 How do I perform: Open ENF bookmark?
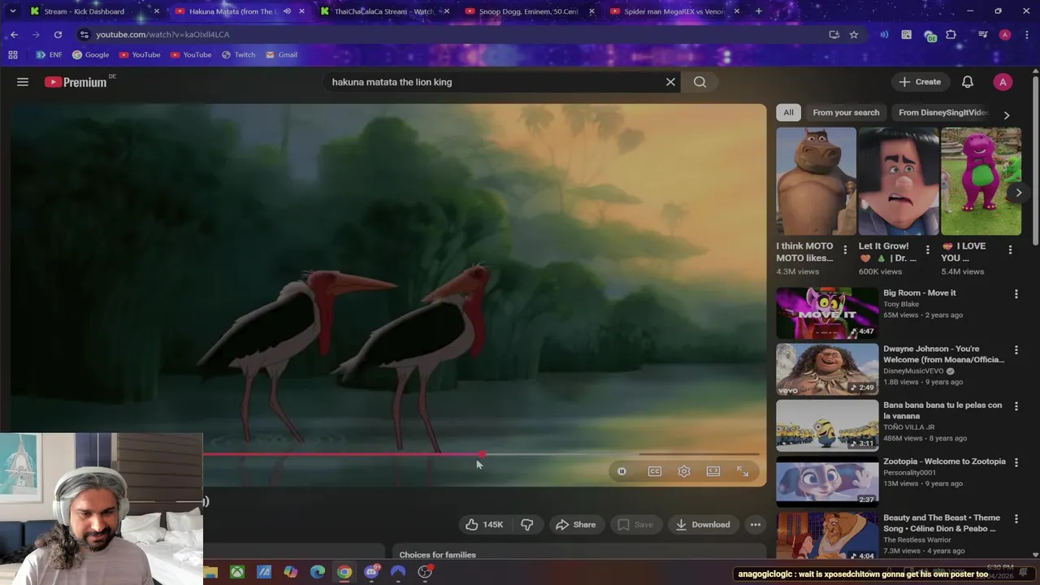pyautogui.click(x=50, y=55)
